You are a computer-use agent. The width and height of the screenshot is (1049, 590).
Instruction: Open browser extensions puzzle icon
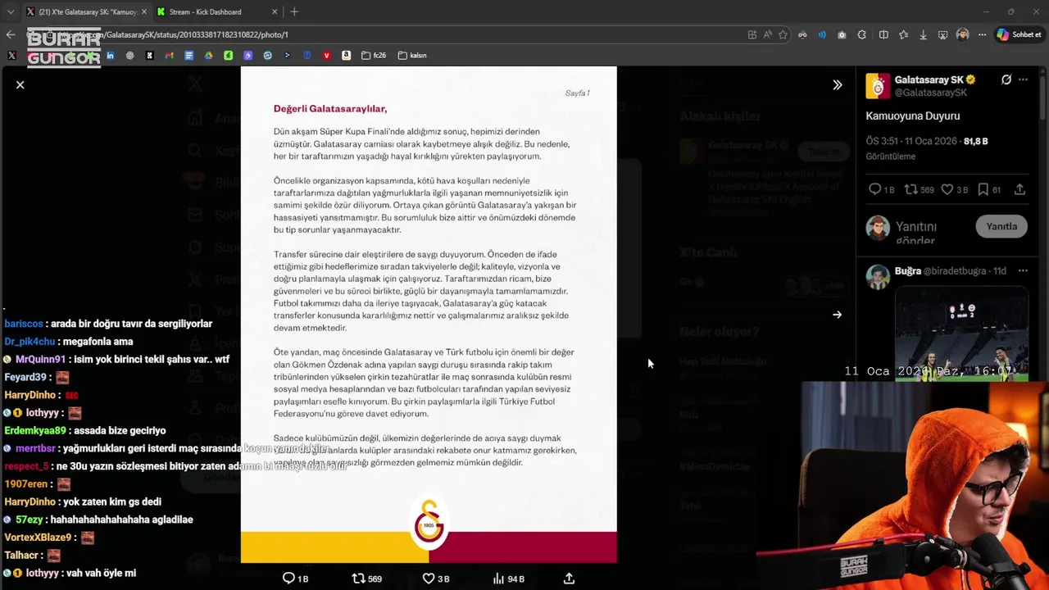(x=862, y=34)
